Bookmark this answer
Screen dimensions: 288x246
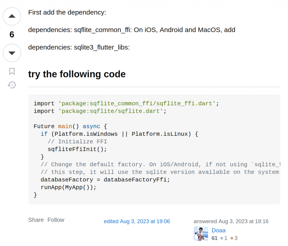pyautogui.click(x=12, y=71)
